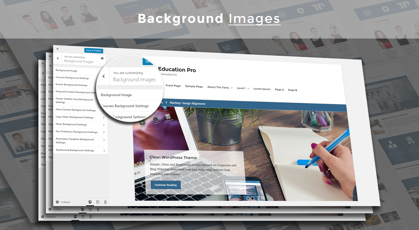Select desktop preview icon in middle window

click(x=83, y=210)
